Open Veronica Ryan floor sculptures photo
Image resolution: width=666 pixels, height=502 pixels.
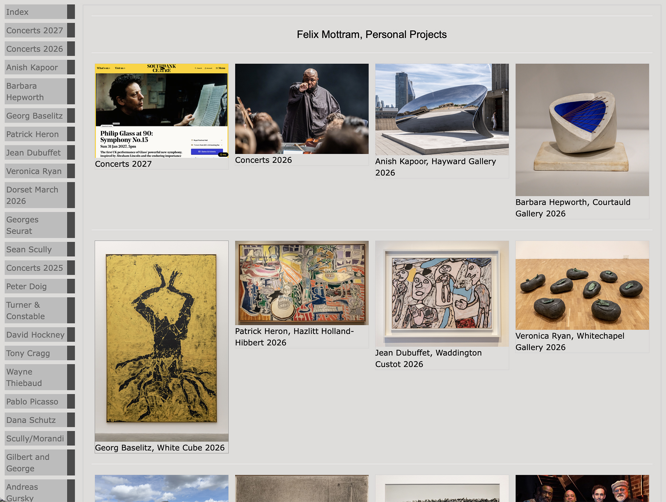(582, 285)
